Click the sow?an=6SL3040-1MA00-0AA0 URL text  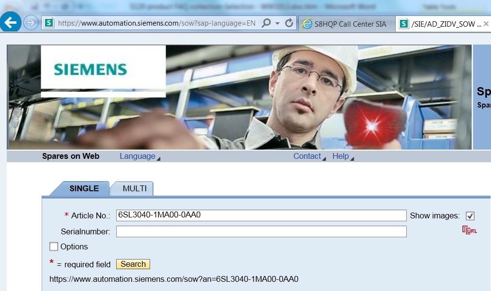pyautogui.click(x=174, y=279)
